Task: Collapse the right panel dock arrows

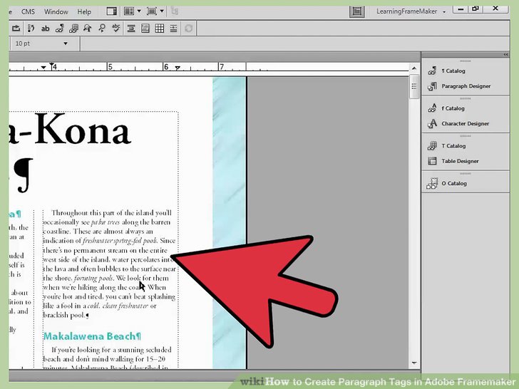Action: (507, 55)
